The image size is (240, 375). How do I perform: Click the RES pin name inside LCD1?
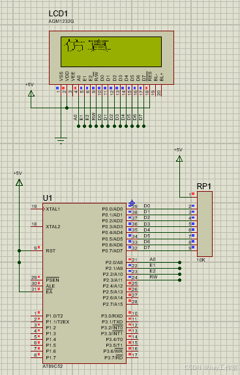149,76
